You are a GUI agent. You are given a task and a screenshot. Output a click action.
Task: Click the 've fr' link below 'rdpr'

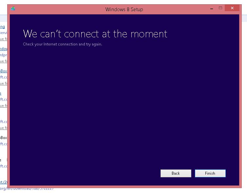[x=4, y=61]
